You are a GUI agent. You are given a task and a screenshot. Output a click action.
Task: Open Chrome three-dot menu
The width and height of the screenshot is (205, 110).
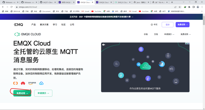(202, 7)
